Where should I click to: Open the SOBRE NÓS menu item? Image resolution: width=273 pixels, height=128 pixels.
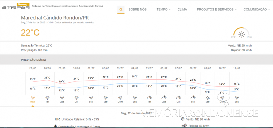[137, 9]
